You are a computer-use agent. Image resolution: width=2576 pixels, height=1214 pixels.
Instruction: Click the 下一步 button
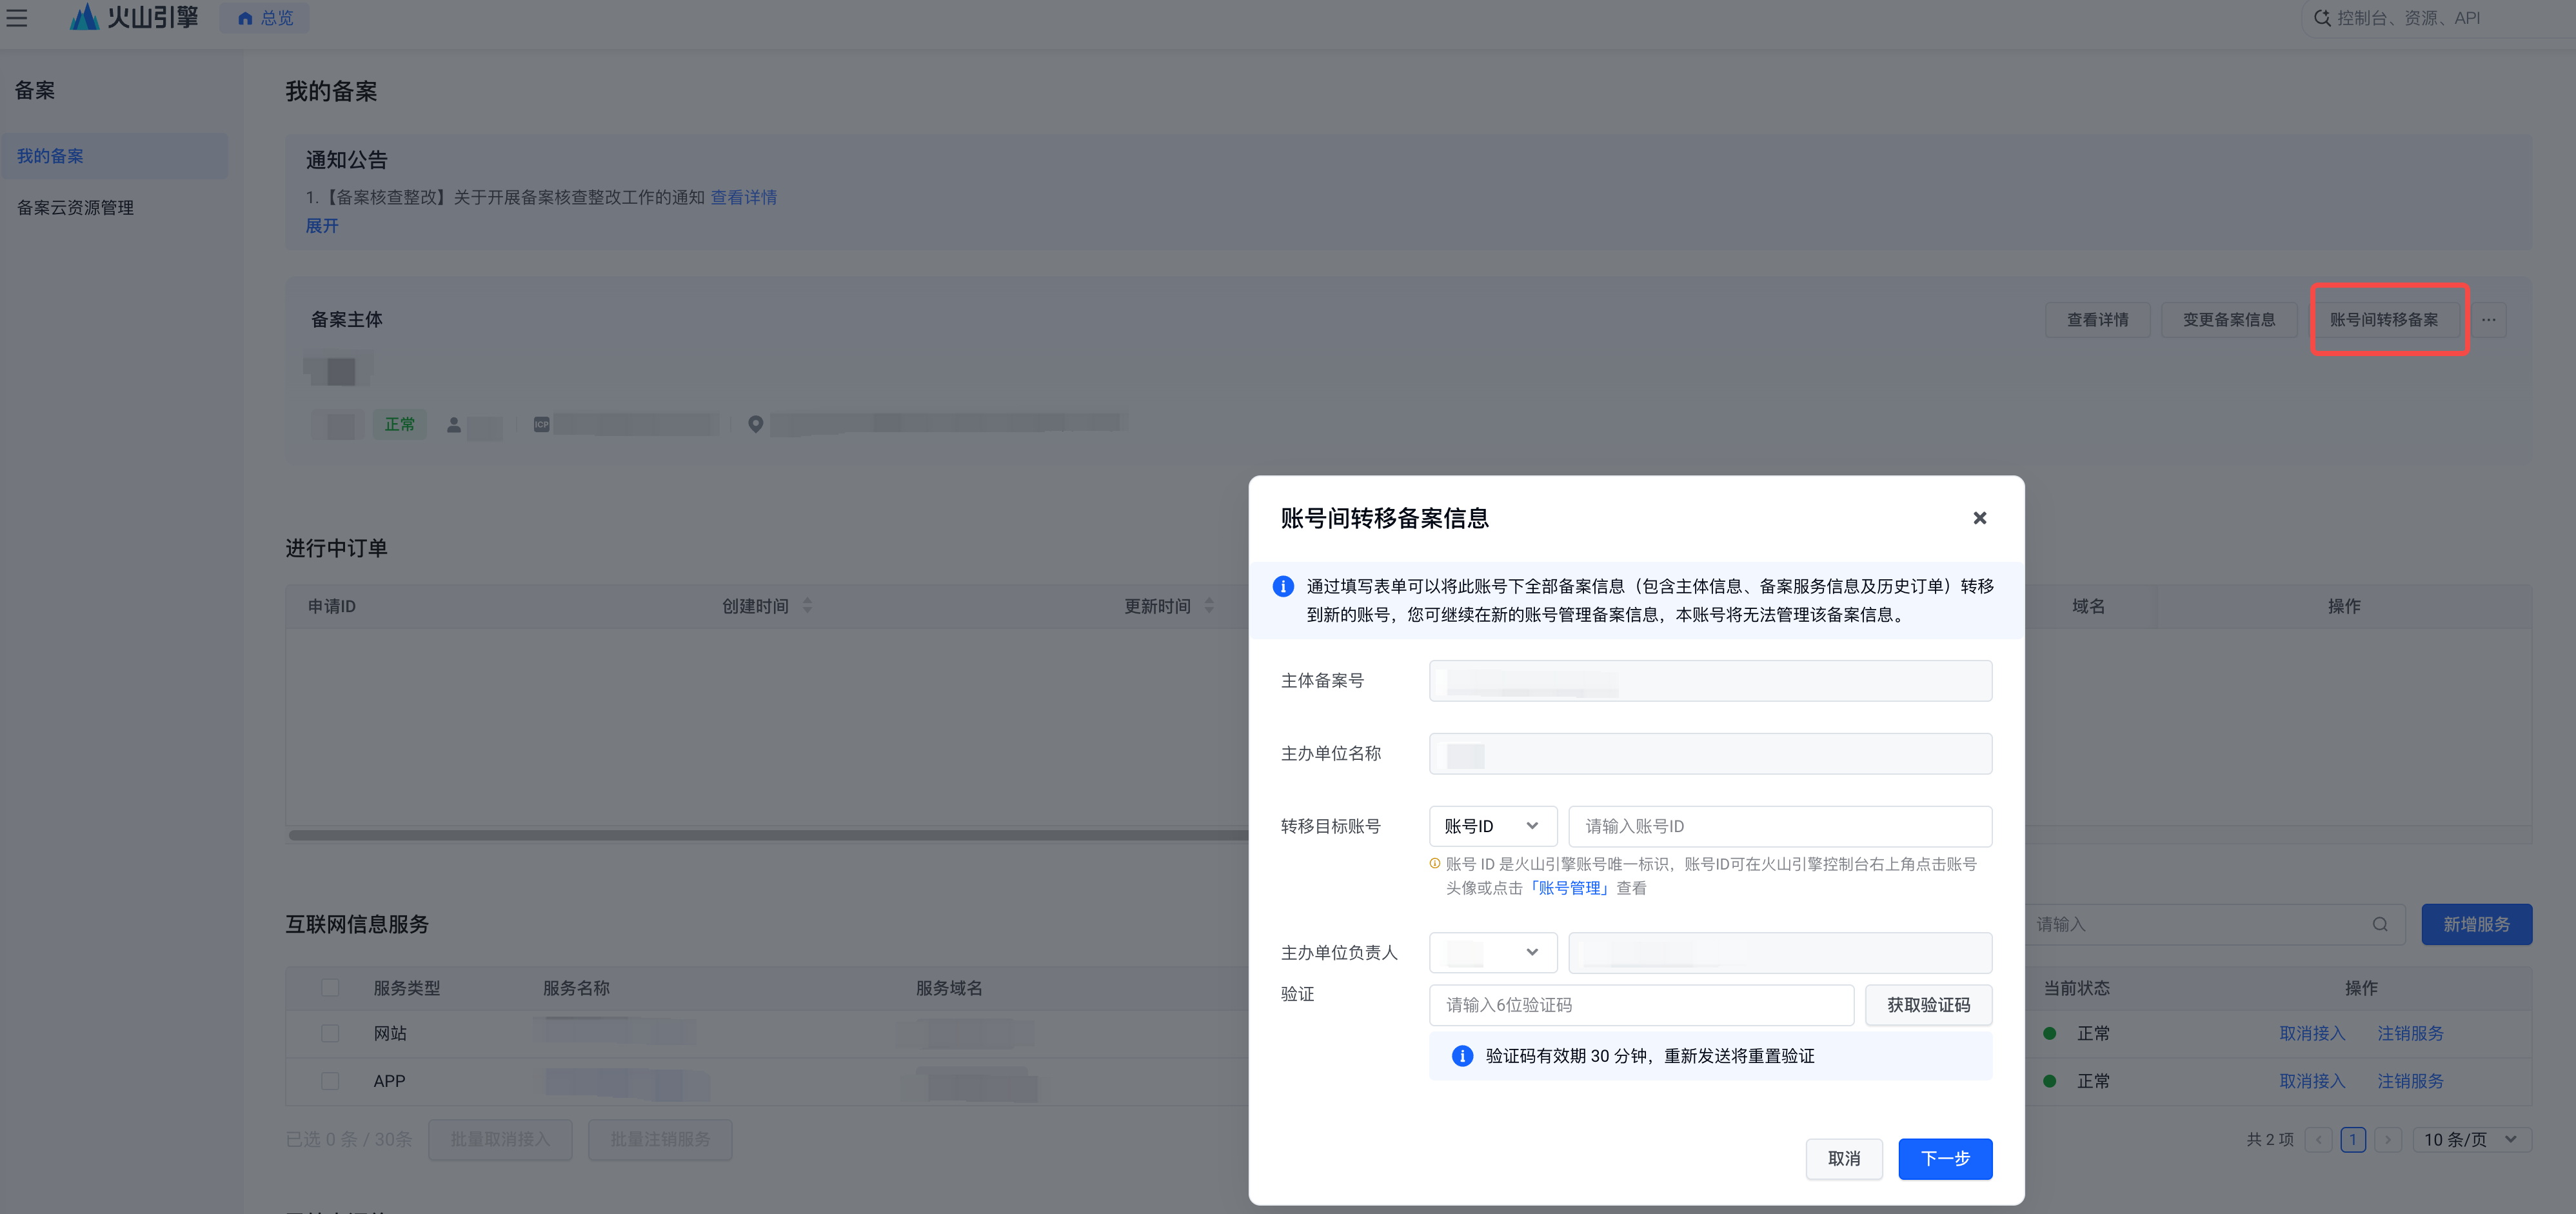(x=1945, y=1159)
